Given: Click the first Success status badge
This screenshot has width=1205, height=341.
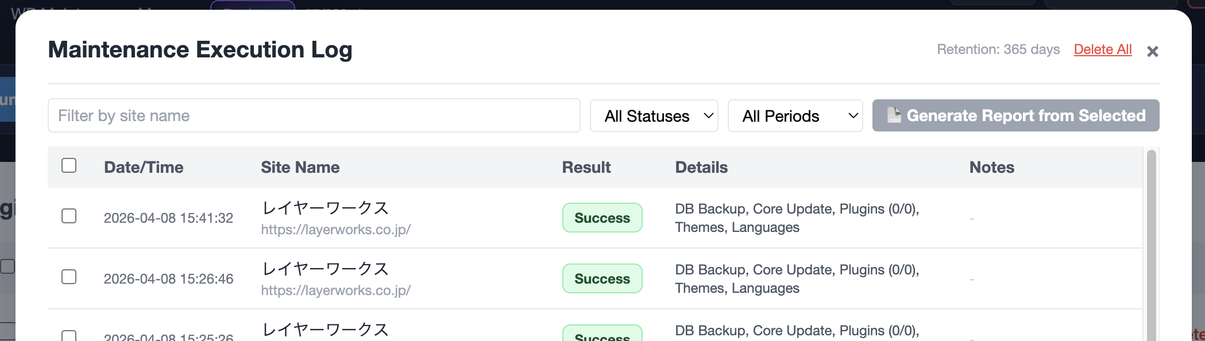Looking at the screenshot, I should (x=602, y=218).
